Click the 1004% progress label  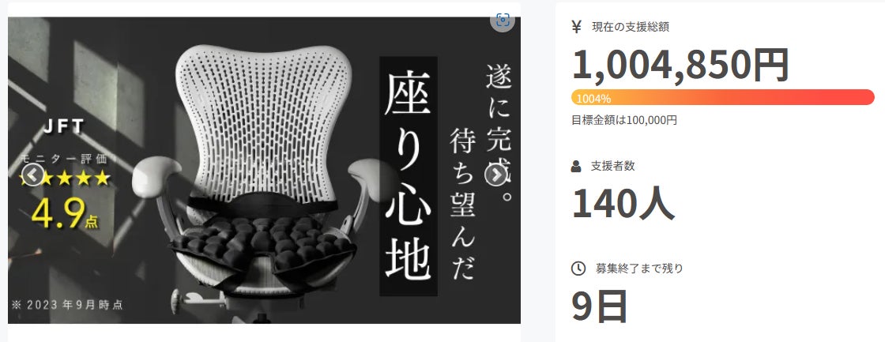point(593,99)
